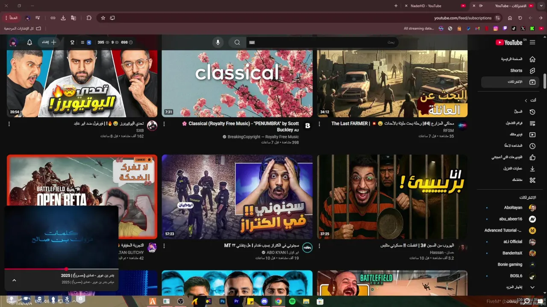The height and width of the screenshot is (307, 547).
Task: Open Chrome downloads icon
Action: point(63,18)
